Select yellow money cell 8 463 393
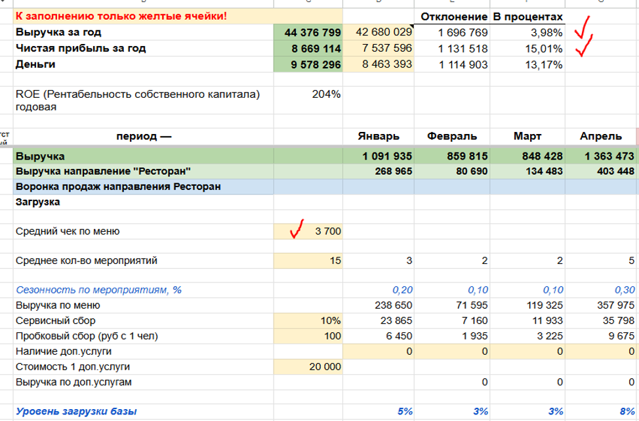 [379, 64]
